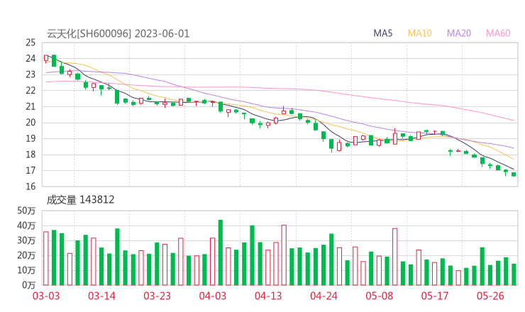525x312 pixels.
Task: Click the 40万 volume axis label
Action: pos(26,225)
